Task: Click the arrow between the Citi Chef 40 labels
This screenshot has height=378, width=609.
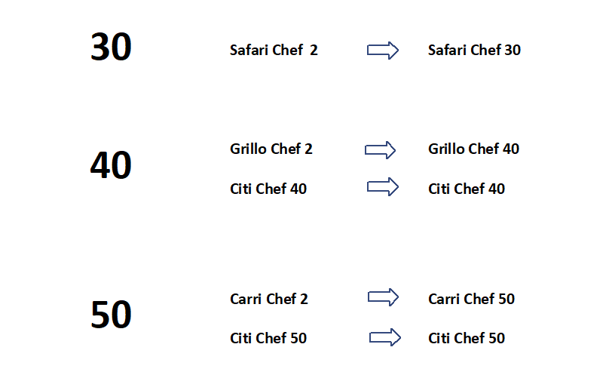Action: (383, 186)
